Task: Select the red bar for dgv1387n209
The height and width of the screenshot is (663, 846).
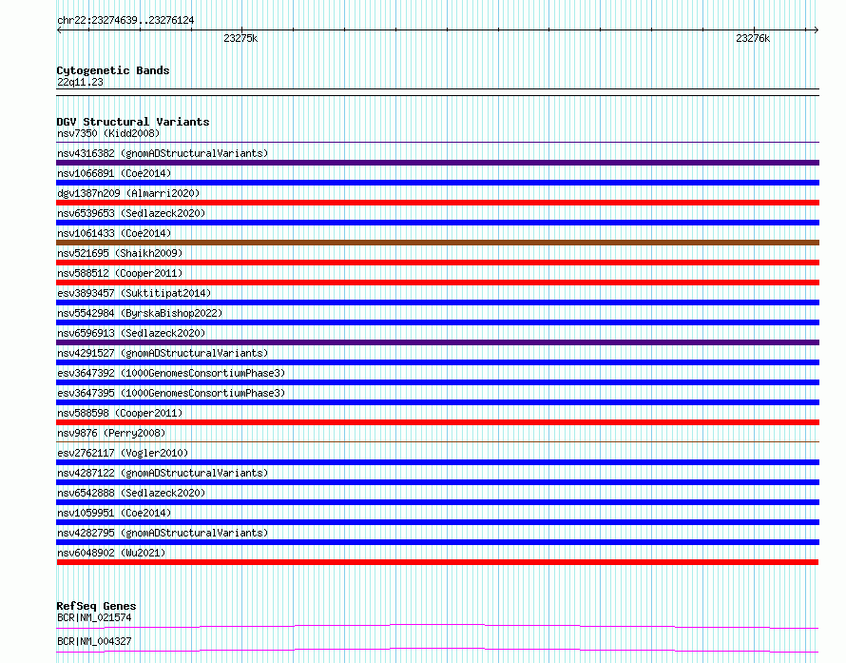Action: pos(437,203)
